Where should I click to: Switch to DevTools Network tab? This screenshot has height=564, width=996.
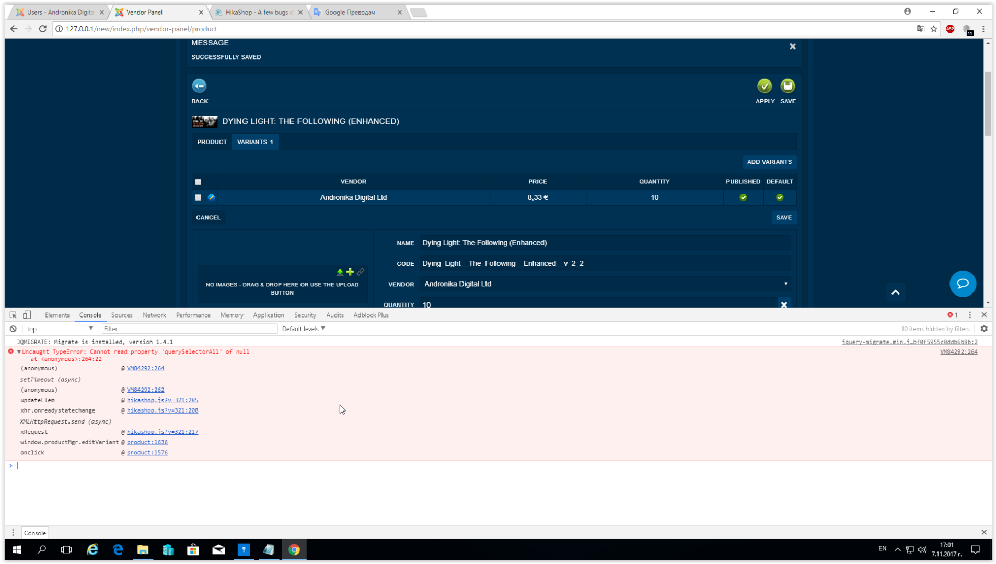[x=154, y=315]
